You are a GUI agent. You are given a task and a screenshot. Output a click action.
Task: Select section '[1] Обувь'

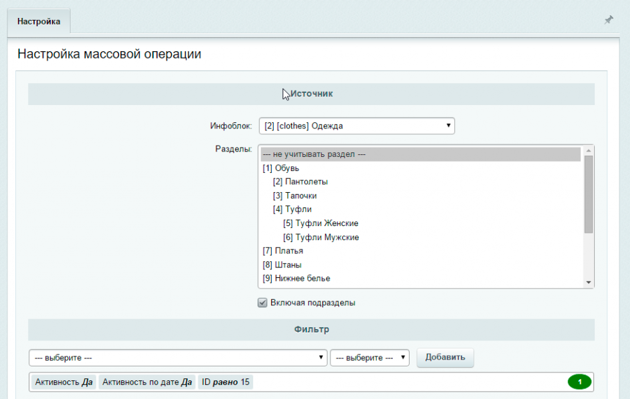[276, 168]
